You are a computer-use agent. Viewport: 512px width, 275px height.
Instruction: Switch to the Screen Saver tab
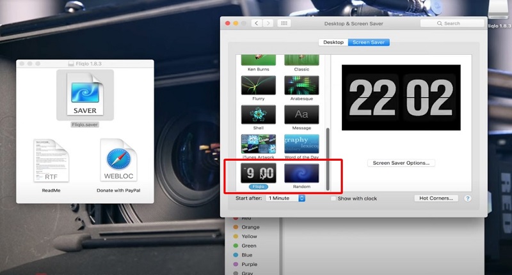(369, 42)
